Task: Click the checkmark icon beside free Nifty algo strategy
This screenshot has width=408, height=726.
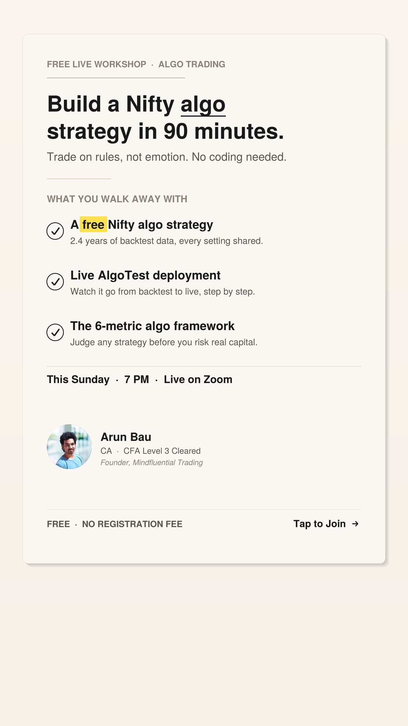Action: [x=55, y=231]
